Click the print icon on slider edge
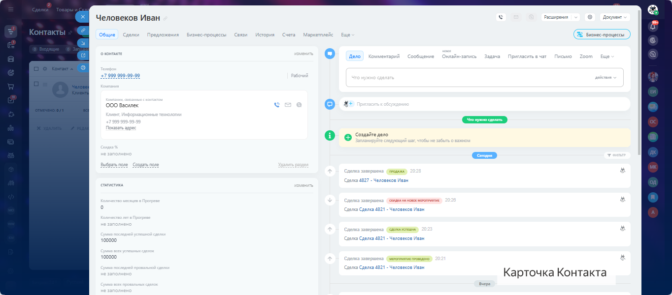 tap(83, 68)
